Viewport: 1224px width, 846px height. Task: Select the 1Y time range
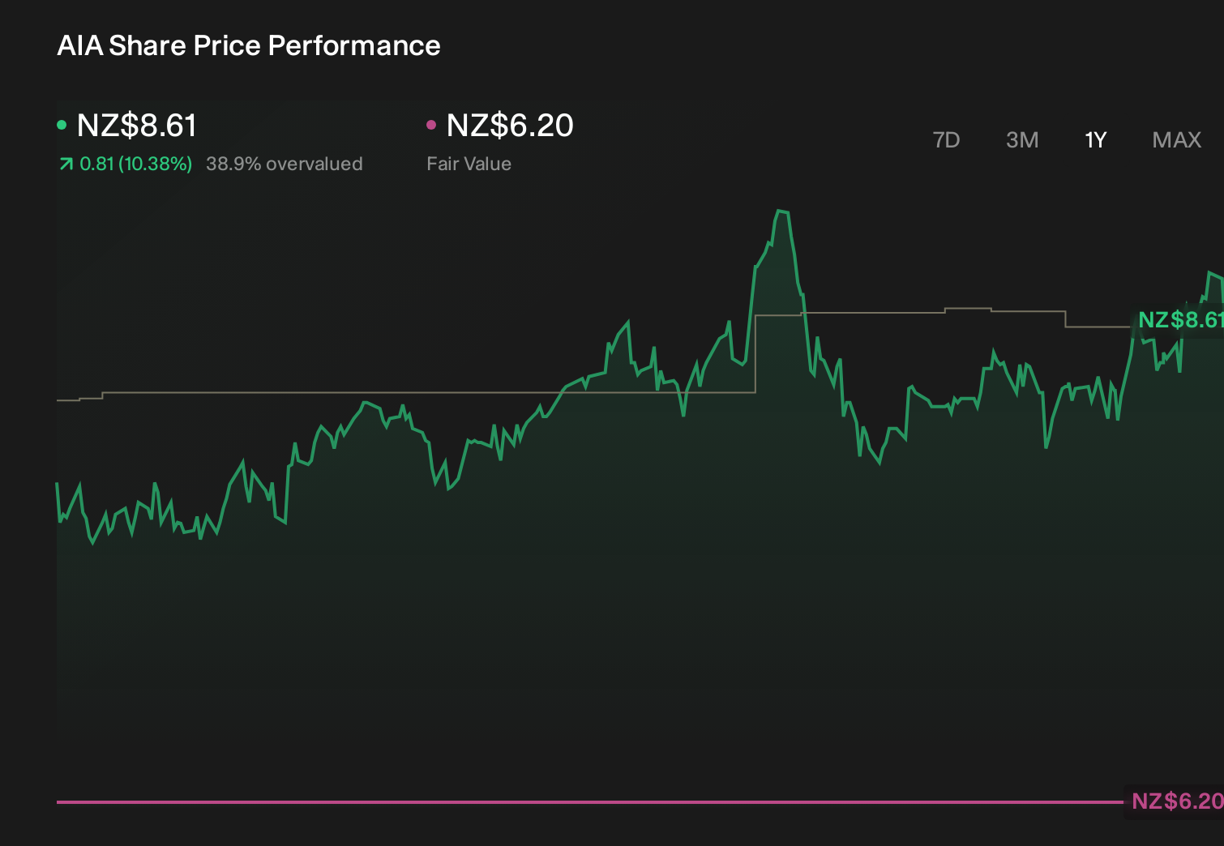point(1096,140)
